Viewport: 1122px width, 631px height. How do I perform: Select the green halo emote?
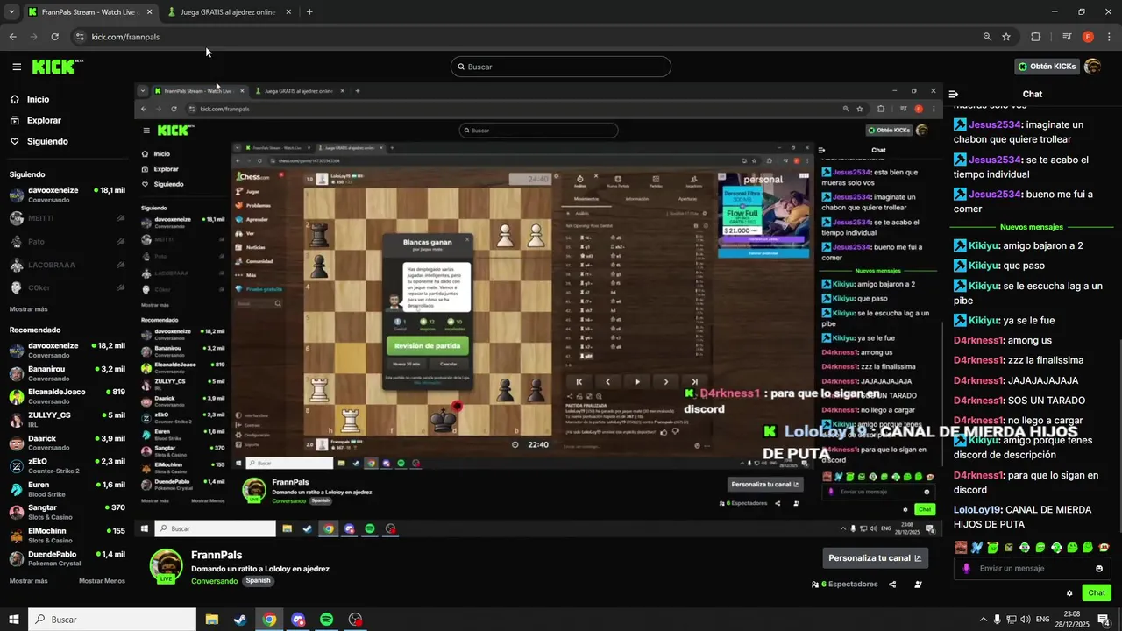(x=992, y=547)
